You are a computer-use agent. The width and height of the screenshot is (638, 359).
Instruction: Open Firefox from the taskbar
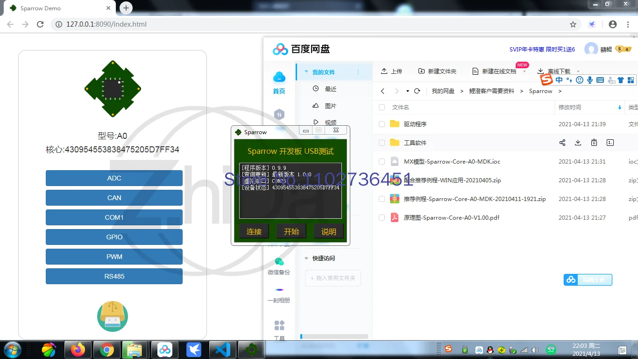point(78,349)
